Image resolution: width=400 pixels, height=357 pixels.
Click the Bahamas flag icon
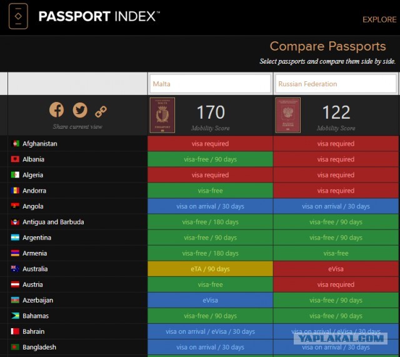pos(15,316)
